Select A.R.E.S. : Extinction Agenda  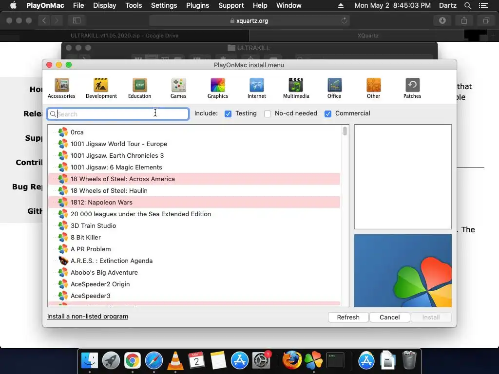(194, 261)
